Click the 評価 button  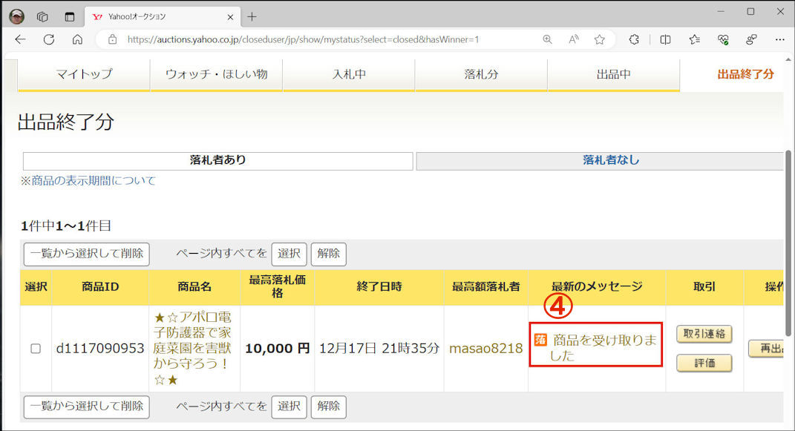coord(704,363)
